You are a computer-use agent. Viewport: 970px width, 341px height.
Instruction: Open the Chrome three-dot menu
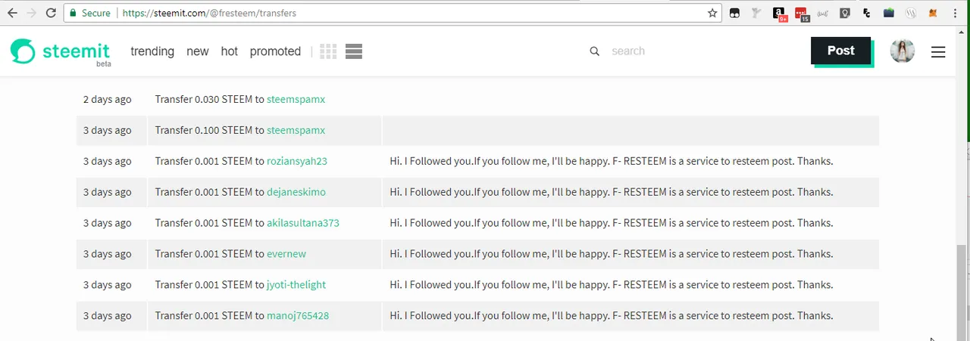click(955, 13)
